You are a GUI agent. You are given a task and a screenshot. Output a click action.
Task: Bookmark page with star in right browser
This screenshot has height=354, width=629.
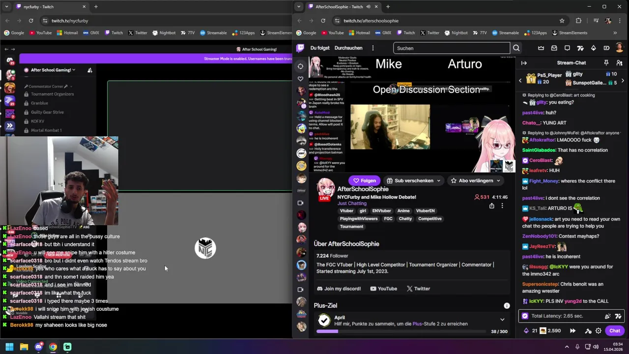click(562, 21)
